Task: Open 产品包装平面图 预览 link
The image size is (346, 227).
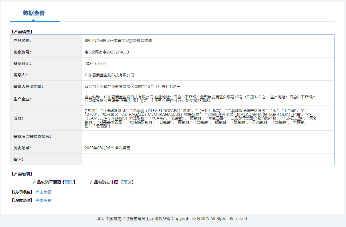Action: click(69, 182)
